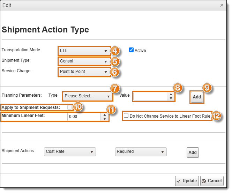Dismiss the dialog with Cancel button

212,181
